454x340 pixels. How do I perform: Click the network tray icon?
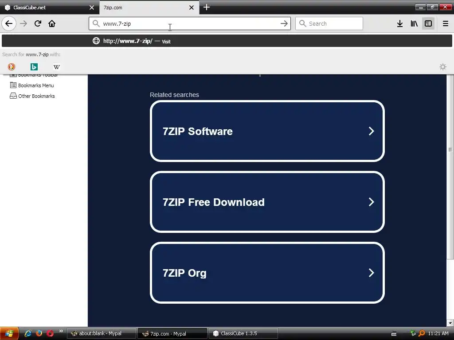[x=413, y=333]
